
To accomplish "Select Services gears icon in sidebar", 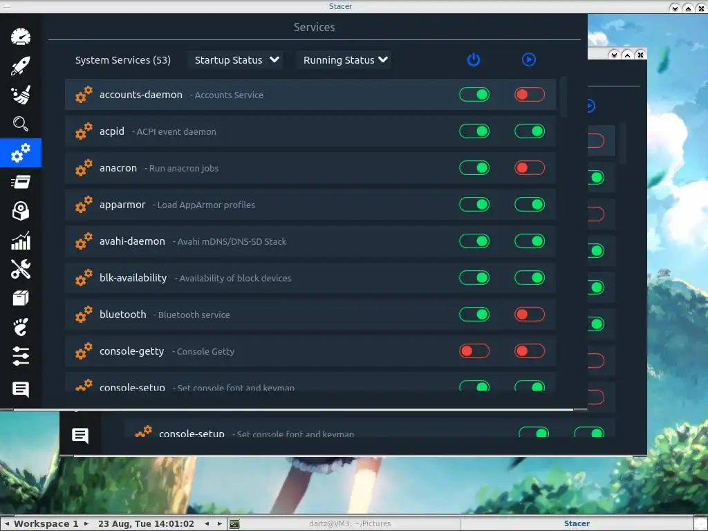I will pos(21,153).
